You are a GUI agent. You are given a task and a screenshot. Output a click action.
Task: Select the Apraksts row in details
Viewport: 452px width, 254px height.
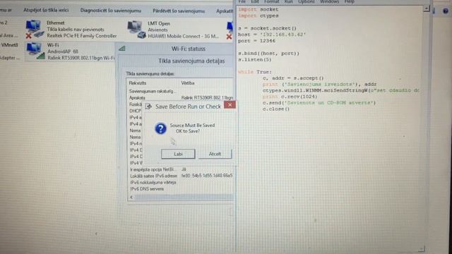181,97
